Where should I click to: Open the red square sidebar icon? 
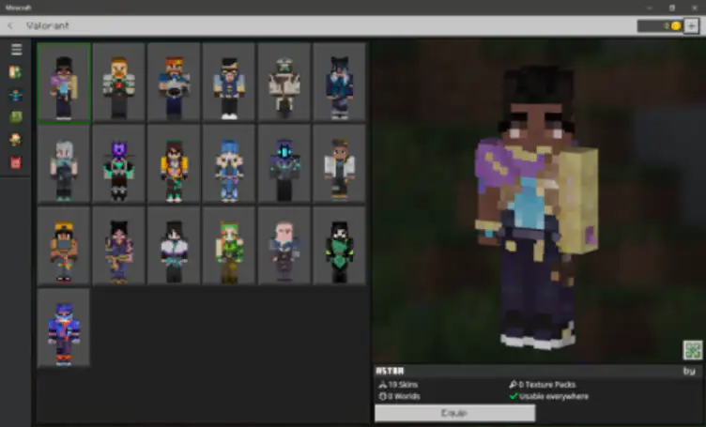[16, 162]
